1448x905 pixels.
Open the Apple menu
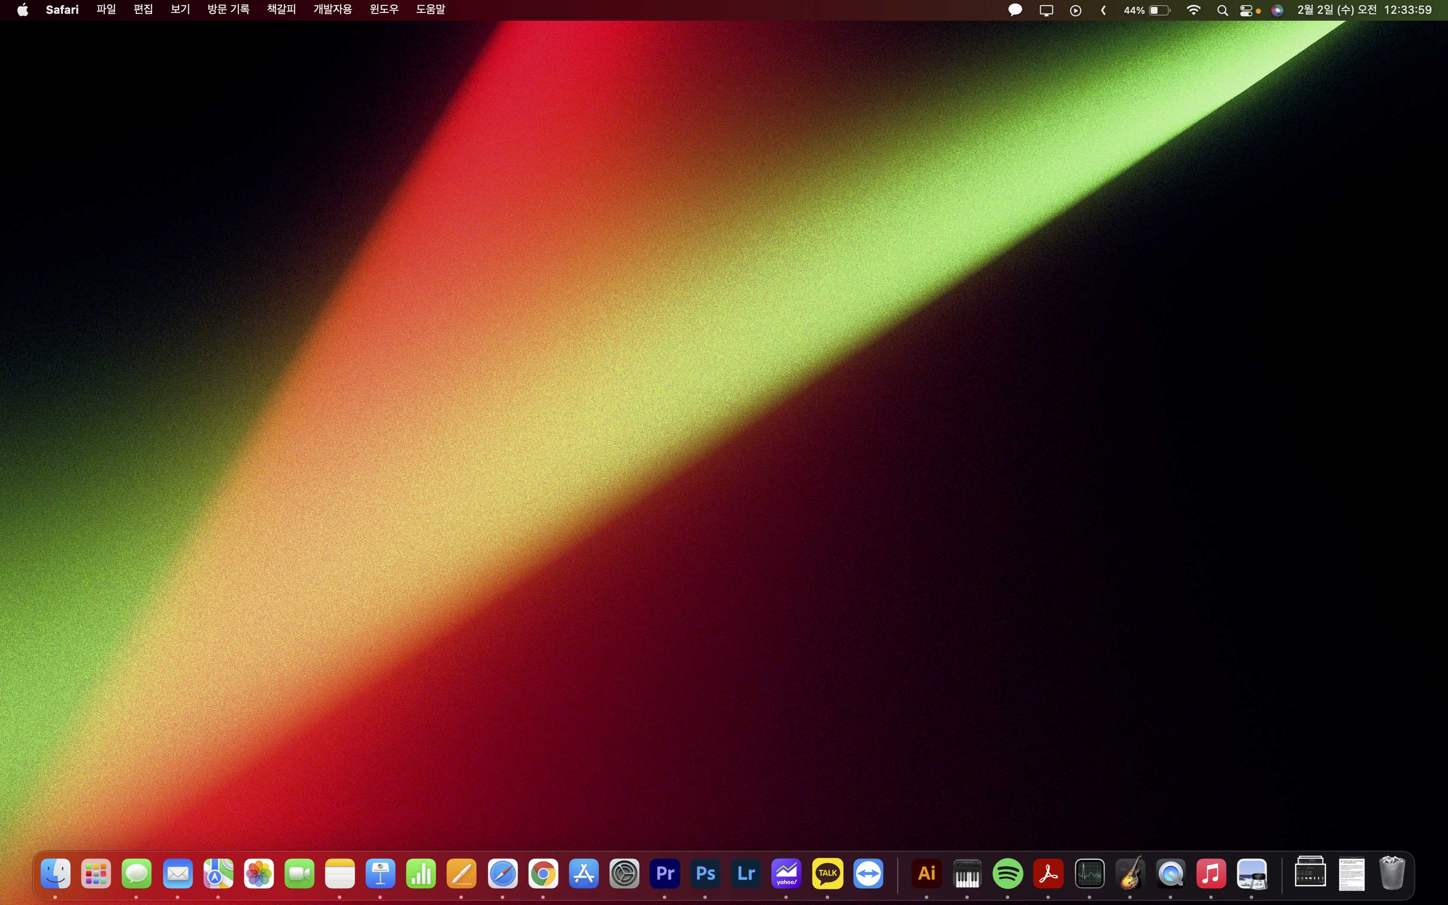point(23,10)
